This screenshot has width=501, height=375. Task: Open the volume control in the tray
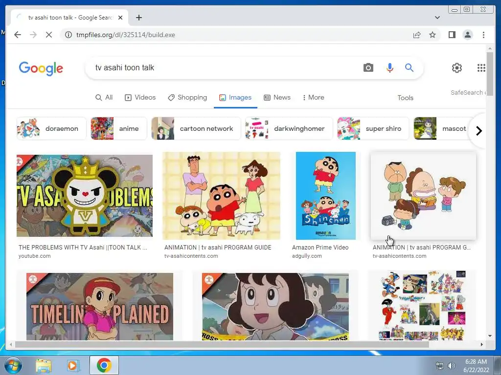pyautogui.click(x=452, y=366)
